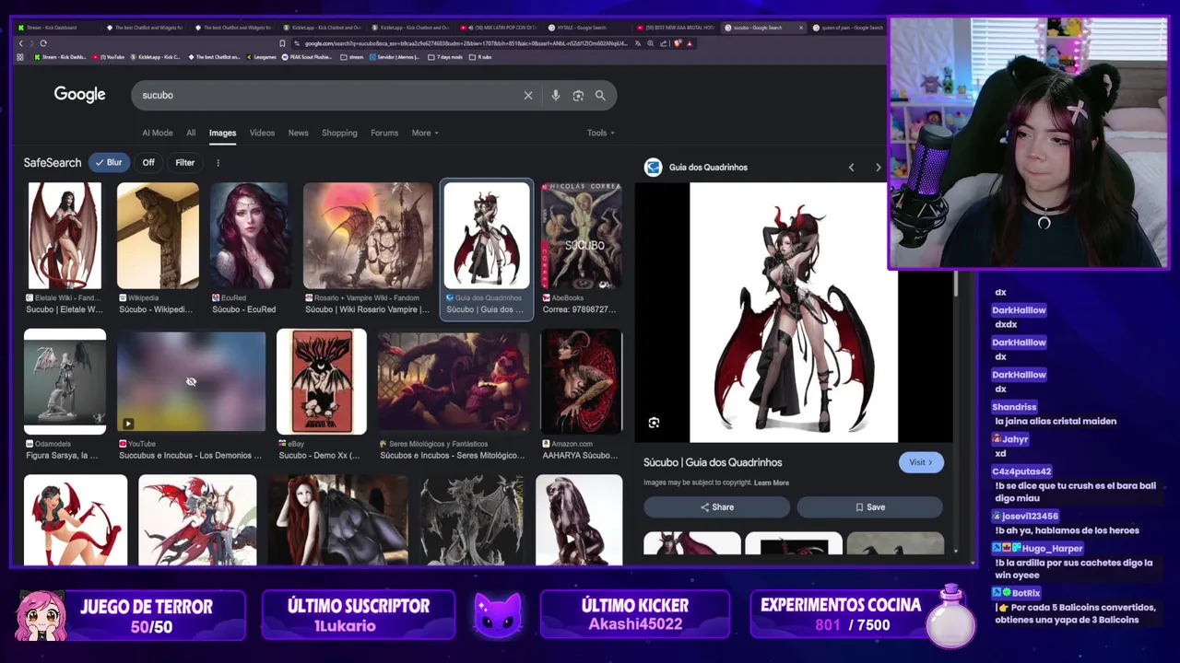Click the large succubus preview image
The width and height of the screenshot is (1180, 663).
(x=794, y=312)
